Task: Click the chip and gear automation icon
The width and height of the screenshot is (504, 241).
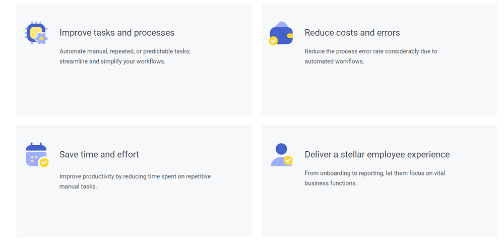Action: tap(36, 33)
